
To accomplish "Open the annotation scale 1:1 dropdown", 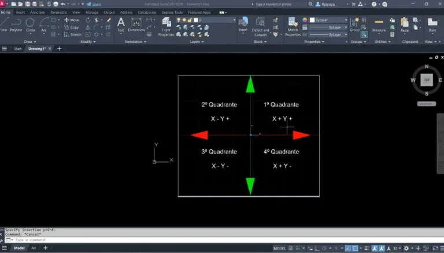I will [x=397, y=248].
